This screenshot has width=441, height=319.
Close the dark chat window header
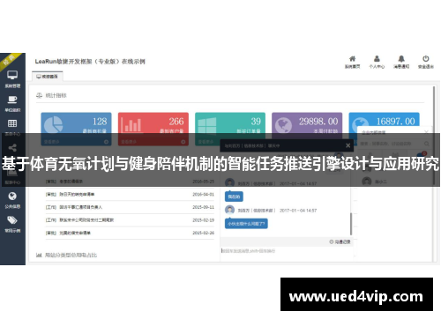(348, 145)
